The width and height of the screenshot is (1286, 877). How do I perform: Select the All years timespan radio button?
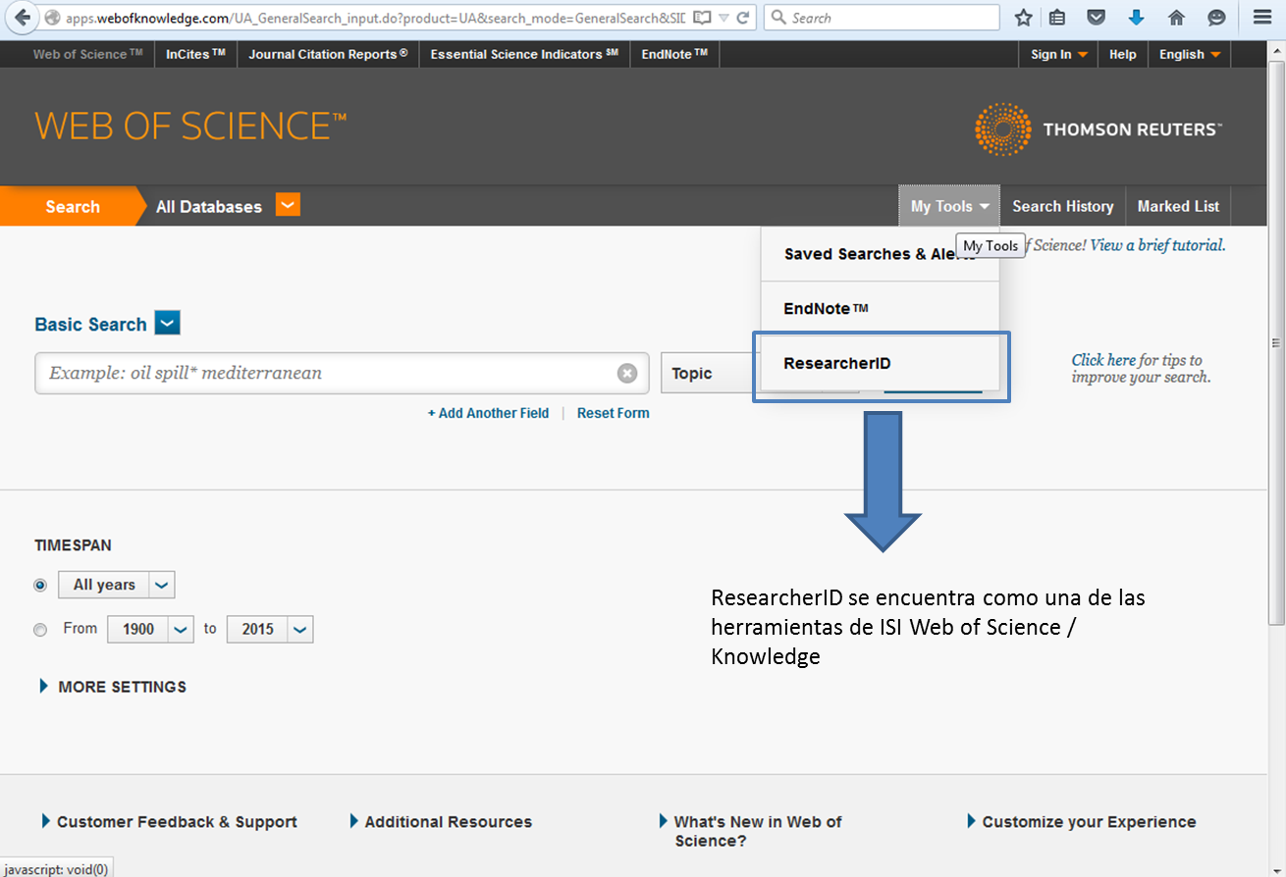pyautogui.click(x=40, y=585)
